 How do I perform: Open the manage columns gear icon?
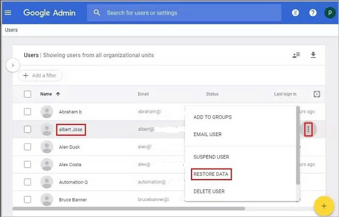[317, 94]
